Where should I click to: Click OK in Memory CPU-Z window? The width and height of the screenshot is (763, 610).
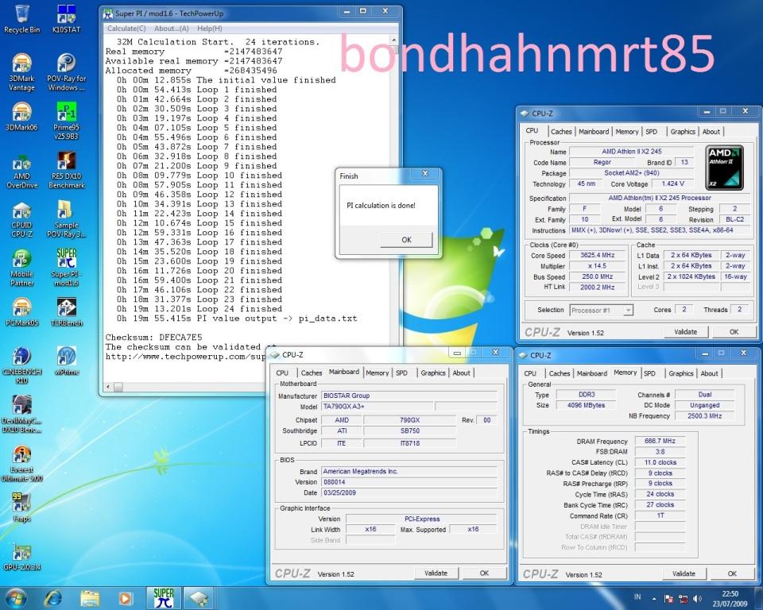tap(732, 573)
